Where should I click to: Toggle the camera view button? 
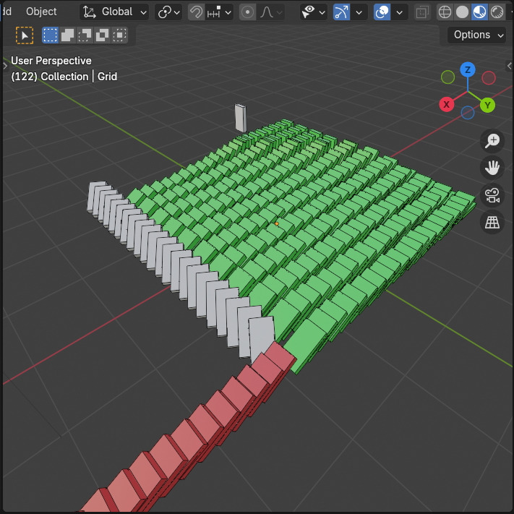pyautogui.click(x=492, y=195)
